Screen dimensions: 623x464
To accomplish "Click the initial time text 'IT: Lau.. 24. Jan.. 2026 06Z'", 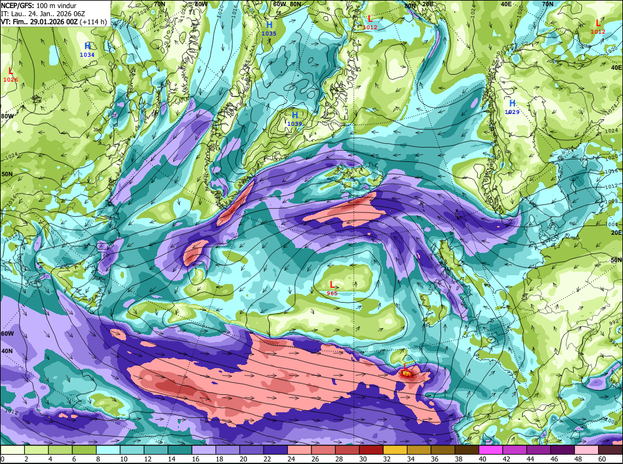I will [43, 14].
